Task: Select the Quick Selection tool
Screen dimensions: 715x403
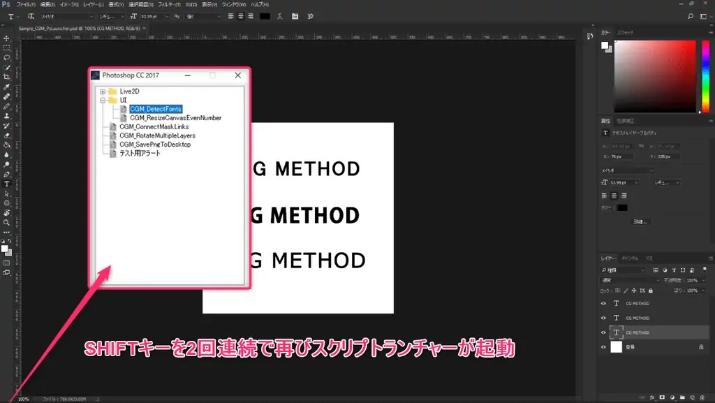Action: point(6,68)
